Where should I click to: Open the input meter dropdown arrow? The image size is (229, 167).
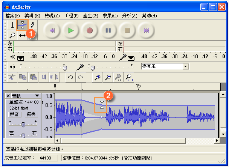pos(131,59)
